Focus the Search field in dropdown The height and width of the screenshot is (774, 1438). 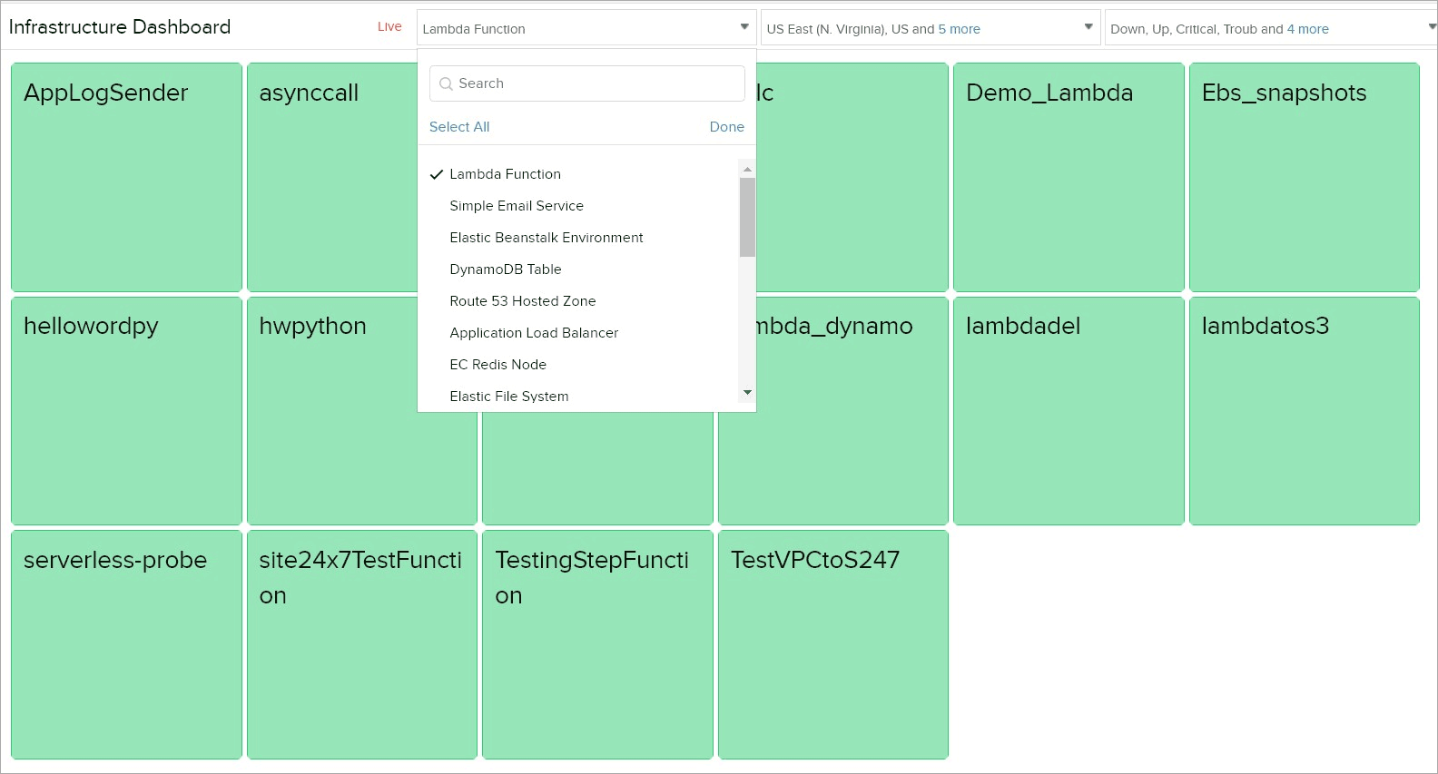(x=595, y=83)
